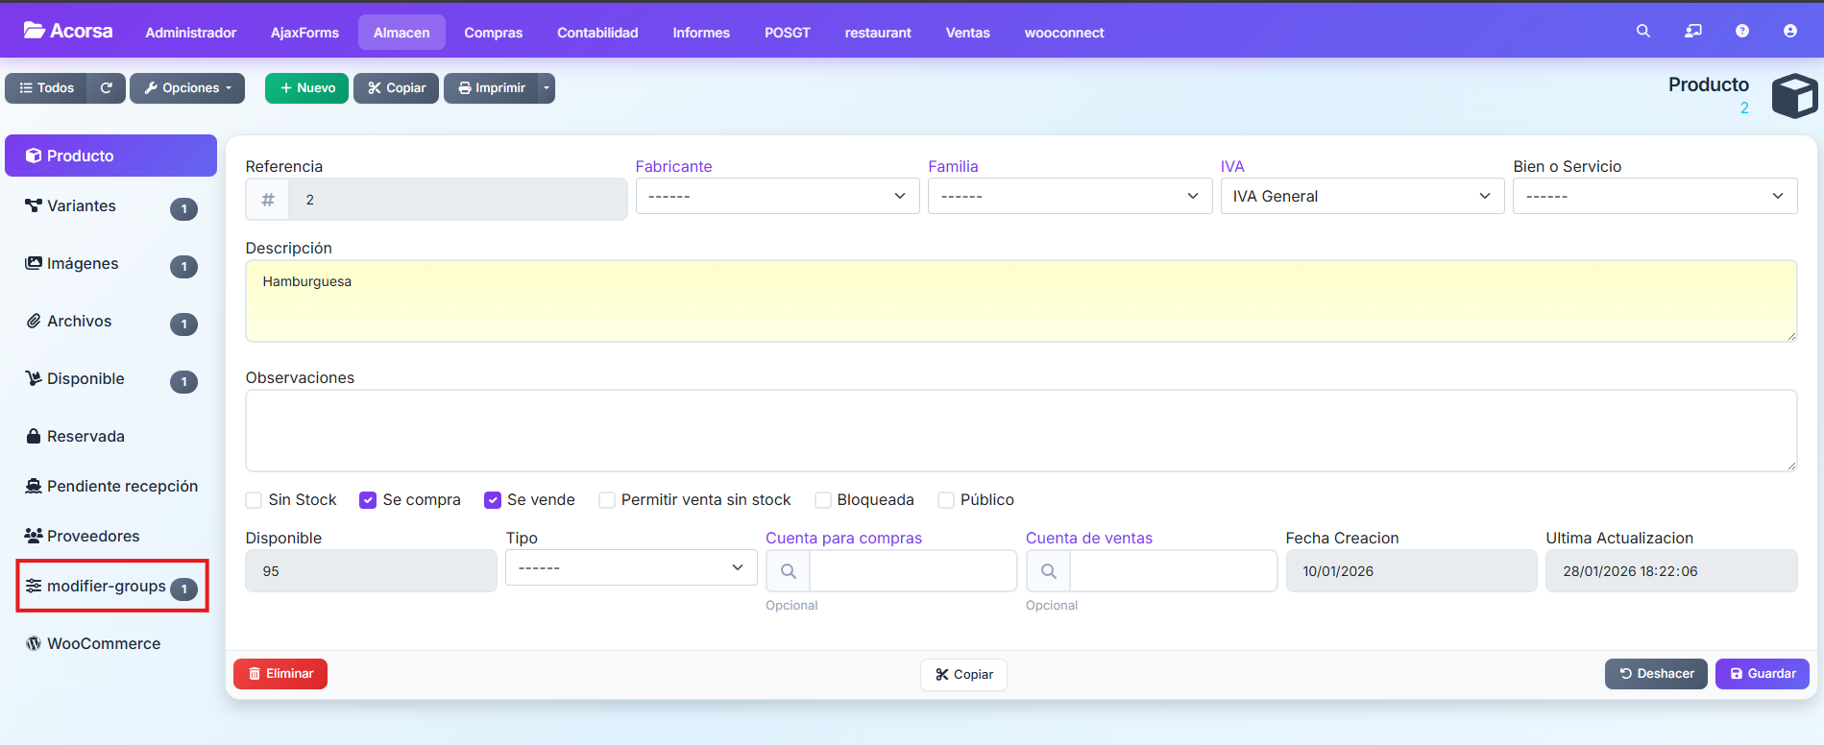The height and width of the screenshot is (745, 1824).
Task: Open the user account icon
Action: tap(1789, 32)
